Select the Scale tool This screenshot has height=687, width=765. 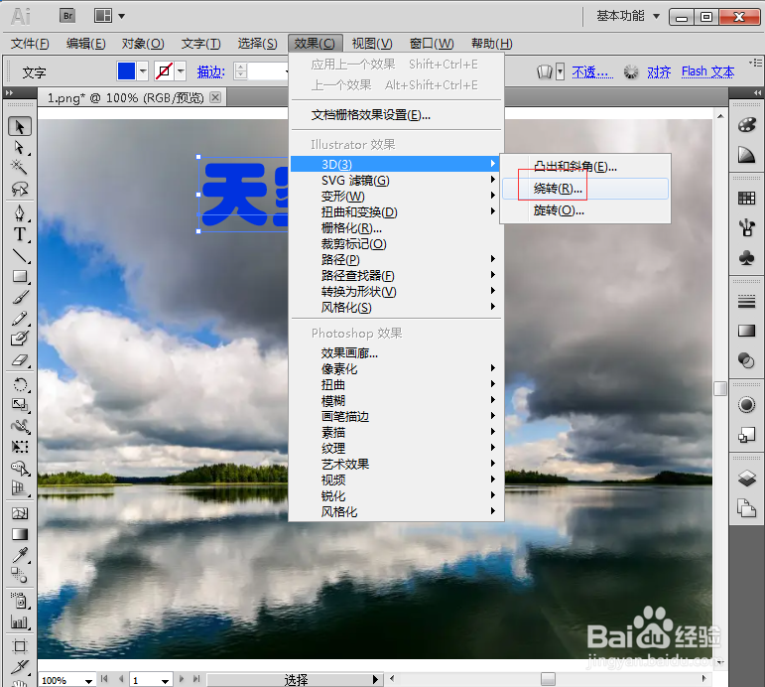[20, 405]
